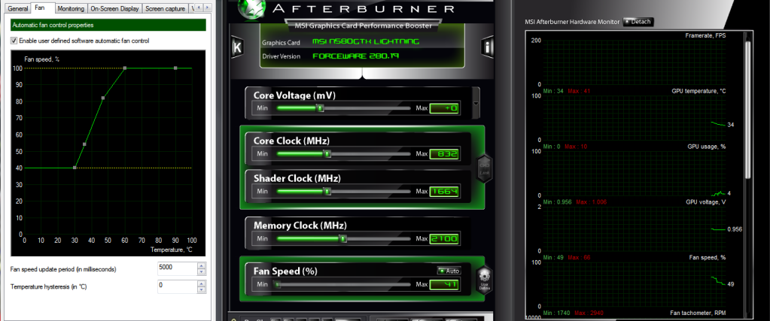Click the Core Voltage slider handle
Viewport: 770px width, 321px height.
coord(320,108)
